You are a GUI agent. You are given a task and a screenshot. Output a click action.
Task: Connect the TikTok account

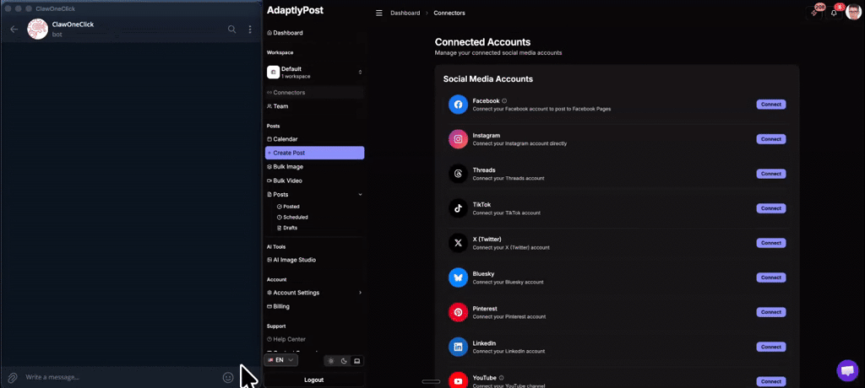point(770,208)
